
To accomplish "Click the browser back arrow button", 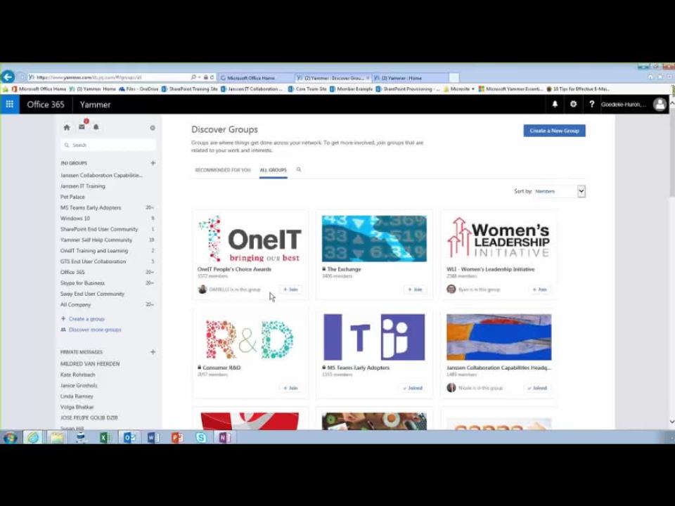I will pyautogui.click(x=8, y=77).
